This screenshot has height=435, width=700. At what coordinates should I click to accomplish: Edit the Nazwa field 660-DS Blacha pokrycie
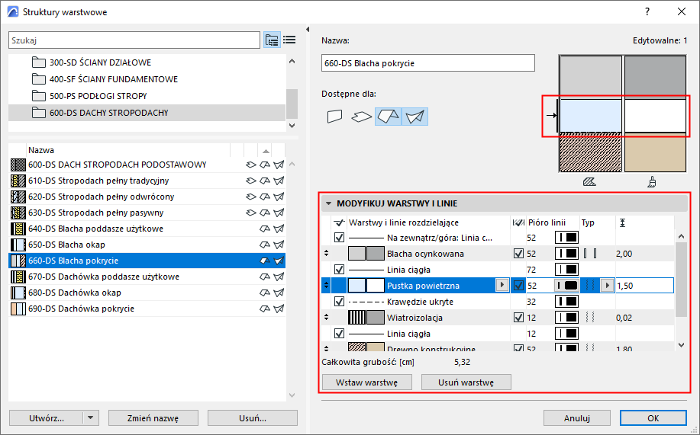click(427, 62)
